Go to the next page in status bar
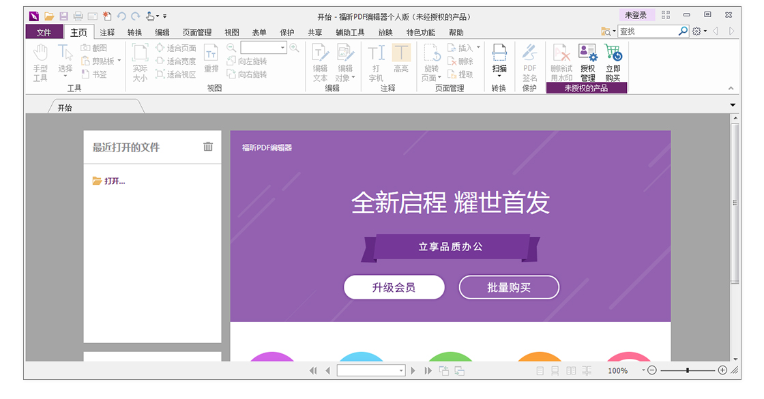 click(413, 371)
